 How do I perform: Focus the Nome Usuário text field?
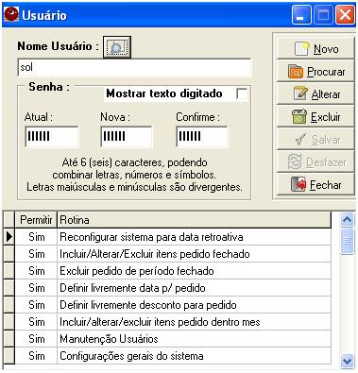(x=134, y=67)
